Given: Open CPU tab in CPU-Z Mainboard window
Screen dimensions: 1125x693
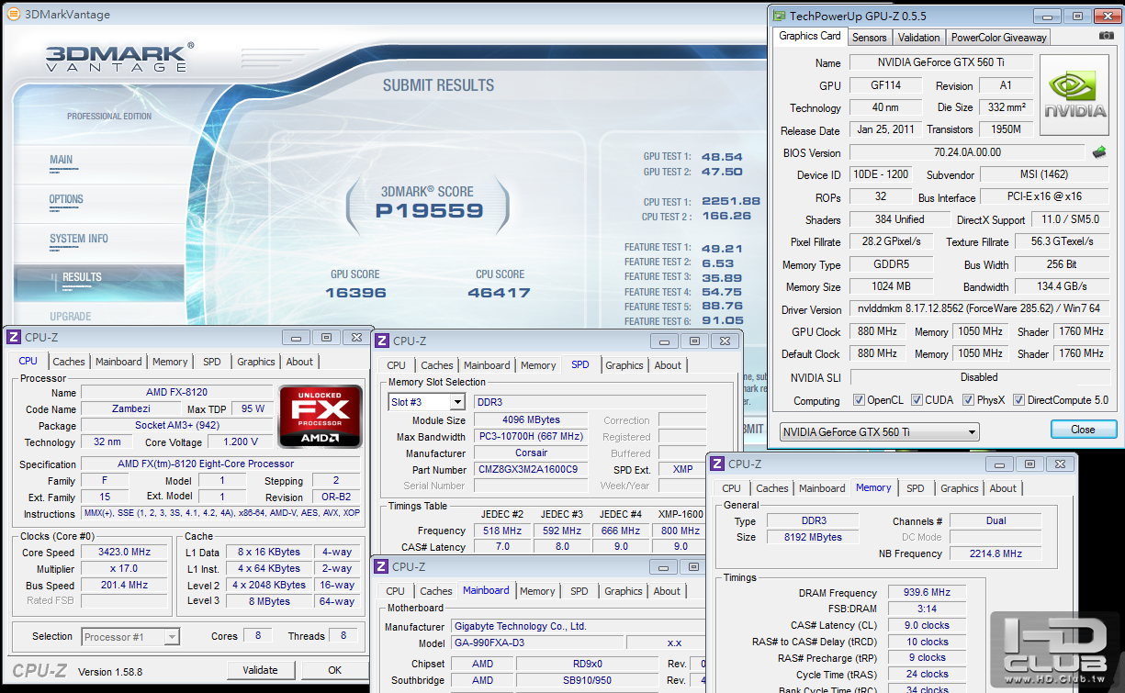Looking at the screenshot, I should 395,591.
